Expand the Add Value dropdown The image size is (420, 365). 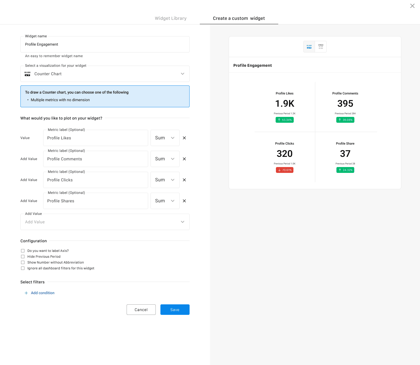point(105,222)
